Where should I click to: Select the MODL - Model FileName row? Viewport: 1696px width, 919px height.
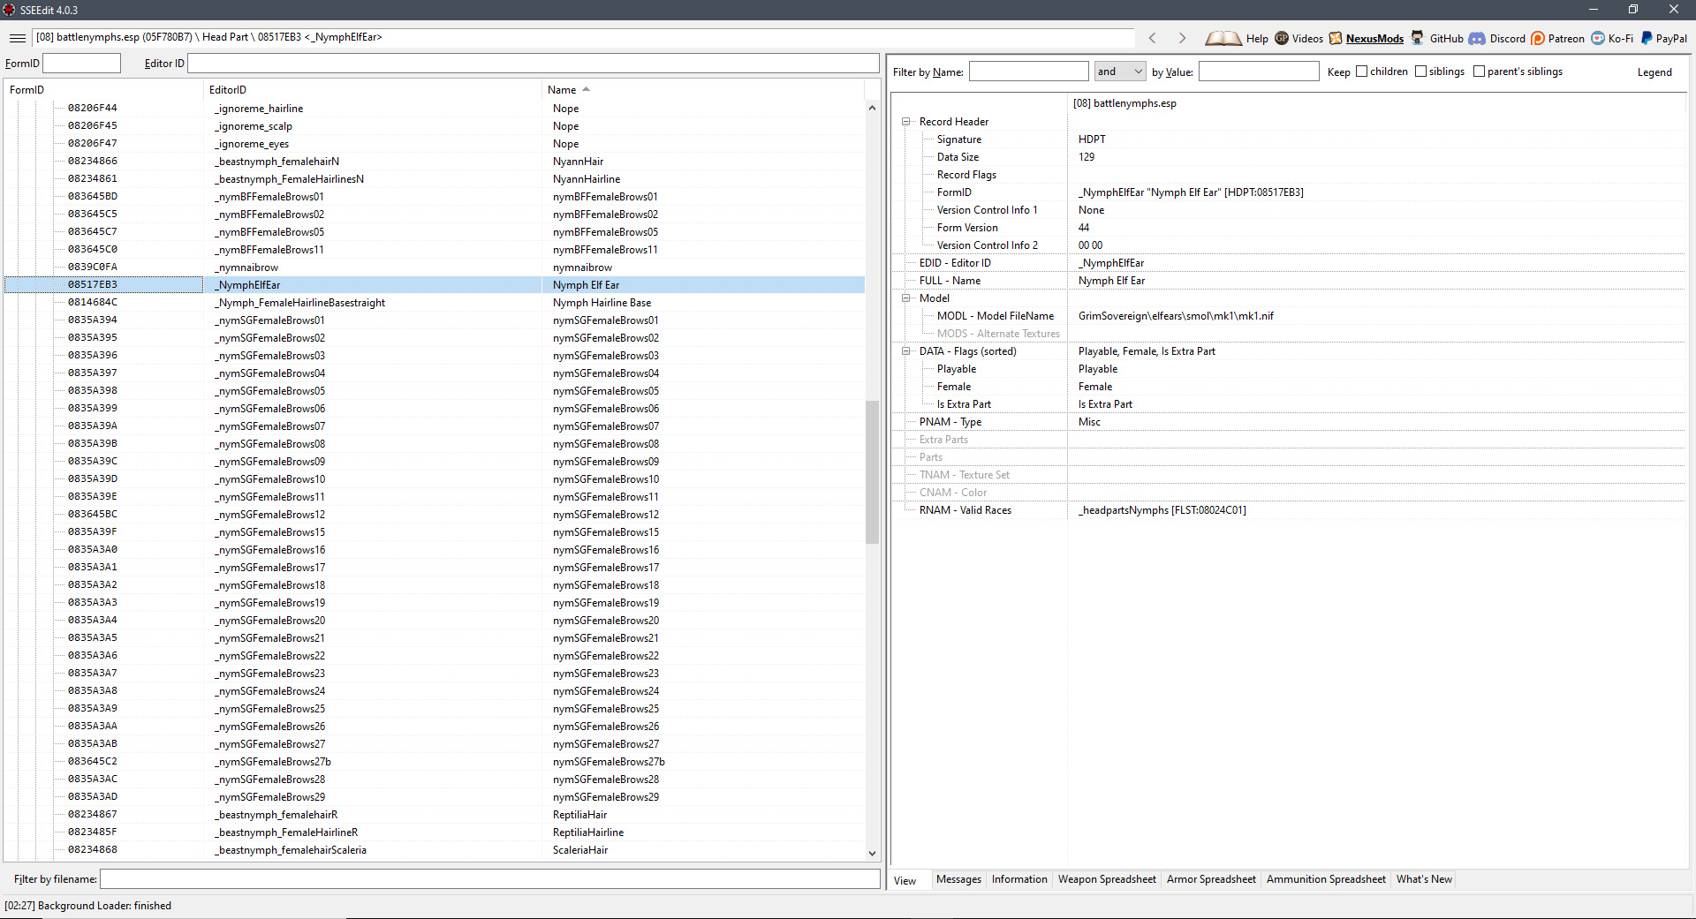pos(1288,316)
